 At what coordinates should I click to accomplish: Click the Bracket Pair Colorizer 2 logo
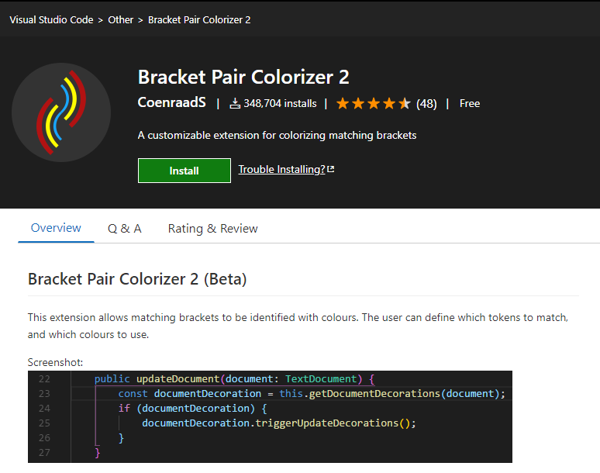61,112
